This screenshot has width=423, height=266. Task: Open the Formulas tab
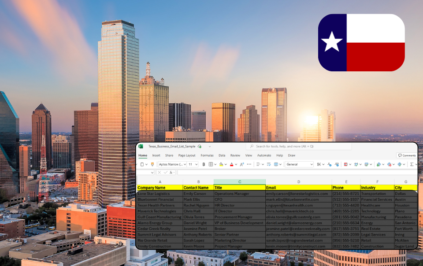207,155
